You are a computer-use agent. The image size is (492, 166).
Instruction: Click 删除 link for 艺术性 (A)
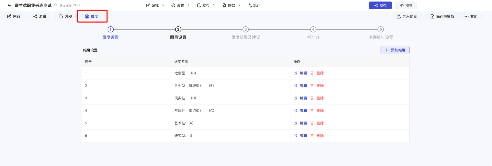point(320,123)
